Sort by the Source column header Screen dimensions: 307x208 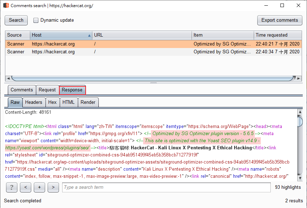tap(17, 35)
